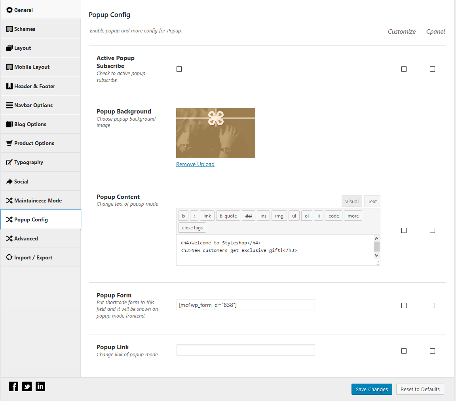Image resolution: width=456 pixels, height=401 pixels.
Task: Click the Product Options cart icon
Action: [x=9, y=143]
